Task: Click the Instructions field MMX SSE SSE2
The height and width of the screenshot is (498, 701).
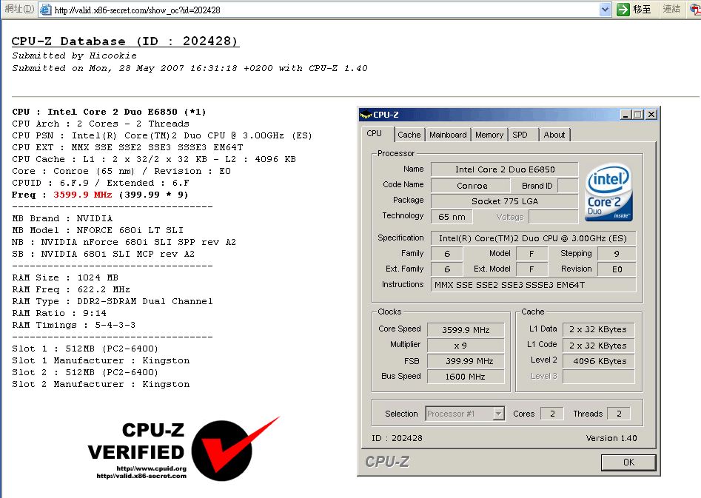Action: [533, 285]
